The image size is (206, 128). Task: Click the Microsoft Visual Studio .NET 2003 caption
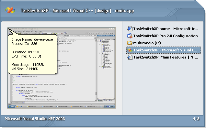pos(35,119)
